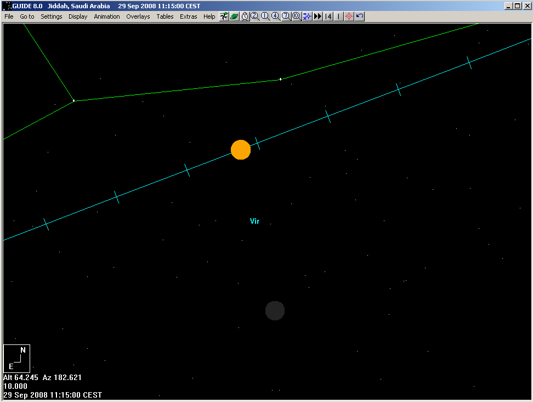The width and height of the screenshot is (533, 402).
Task: Click the Vir constellation label
Action: click(x=254, y=222)
